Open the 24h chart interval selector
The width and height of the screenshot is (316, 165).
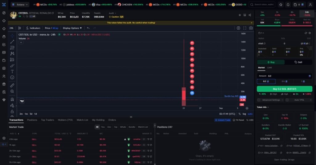11,28
